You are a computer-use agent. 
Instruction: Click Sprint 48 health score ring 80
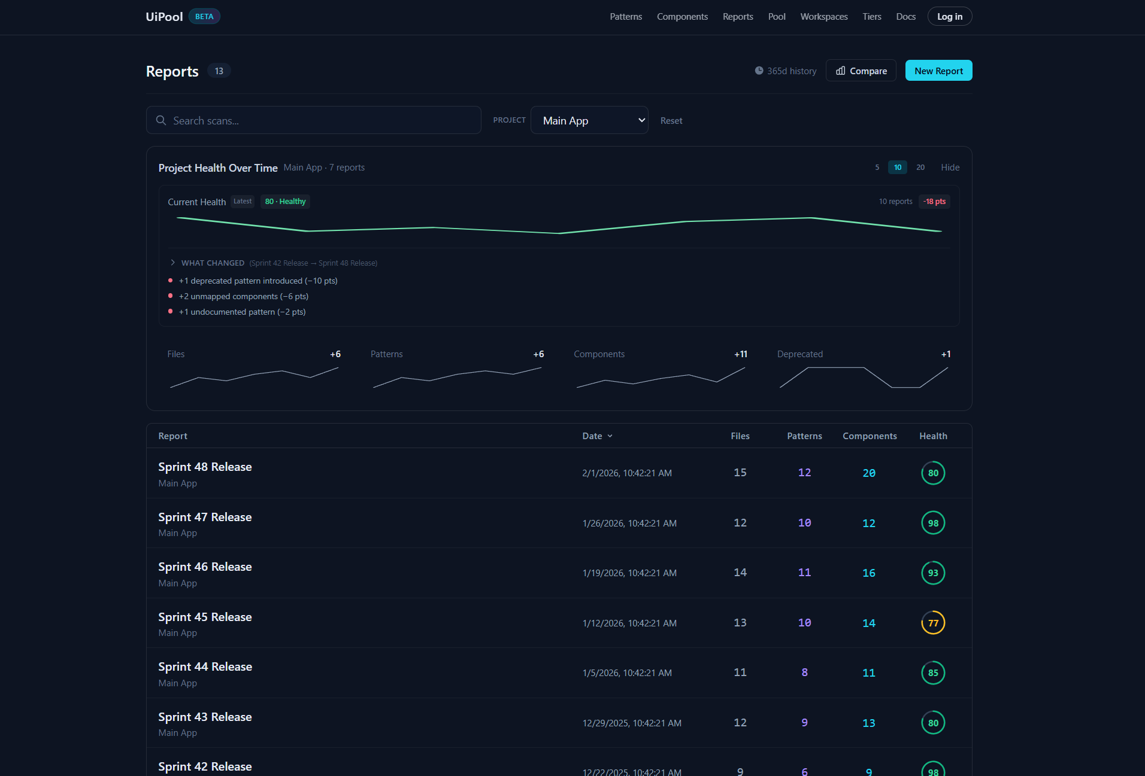coord(933,473)
